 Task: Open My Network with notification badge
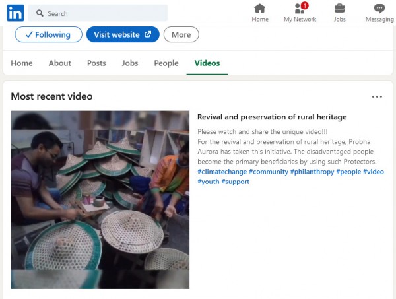tap(300, 13)
